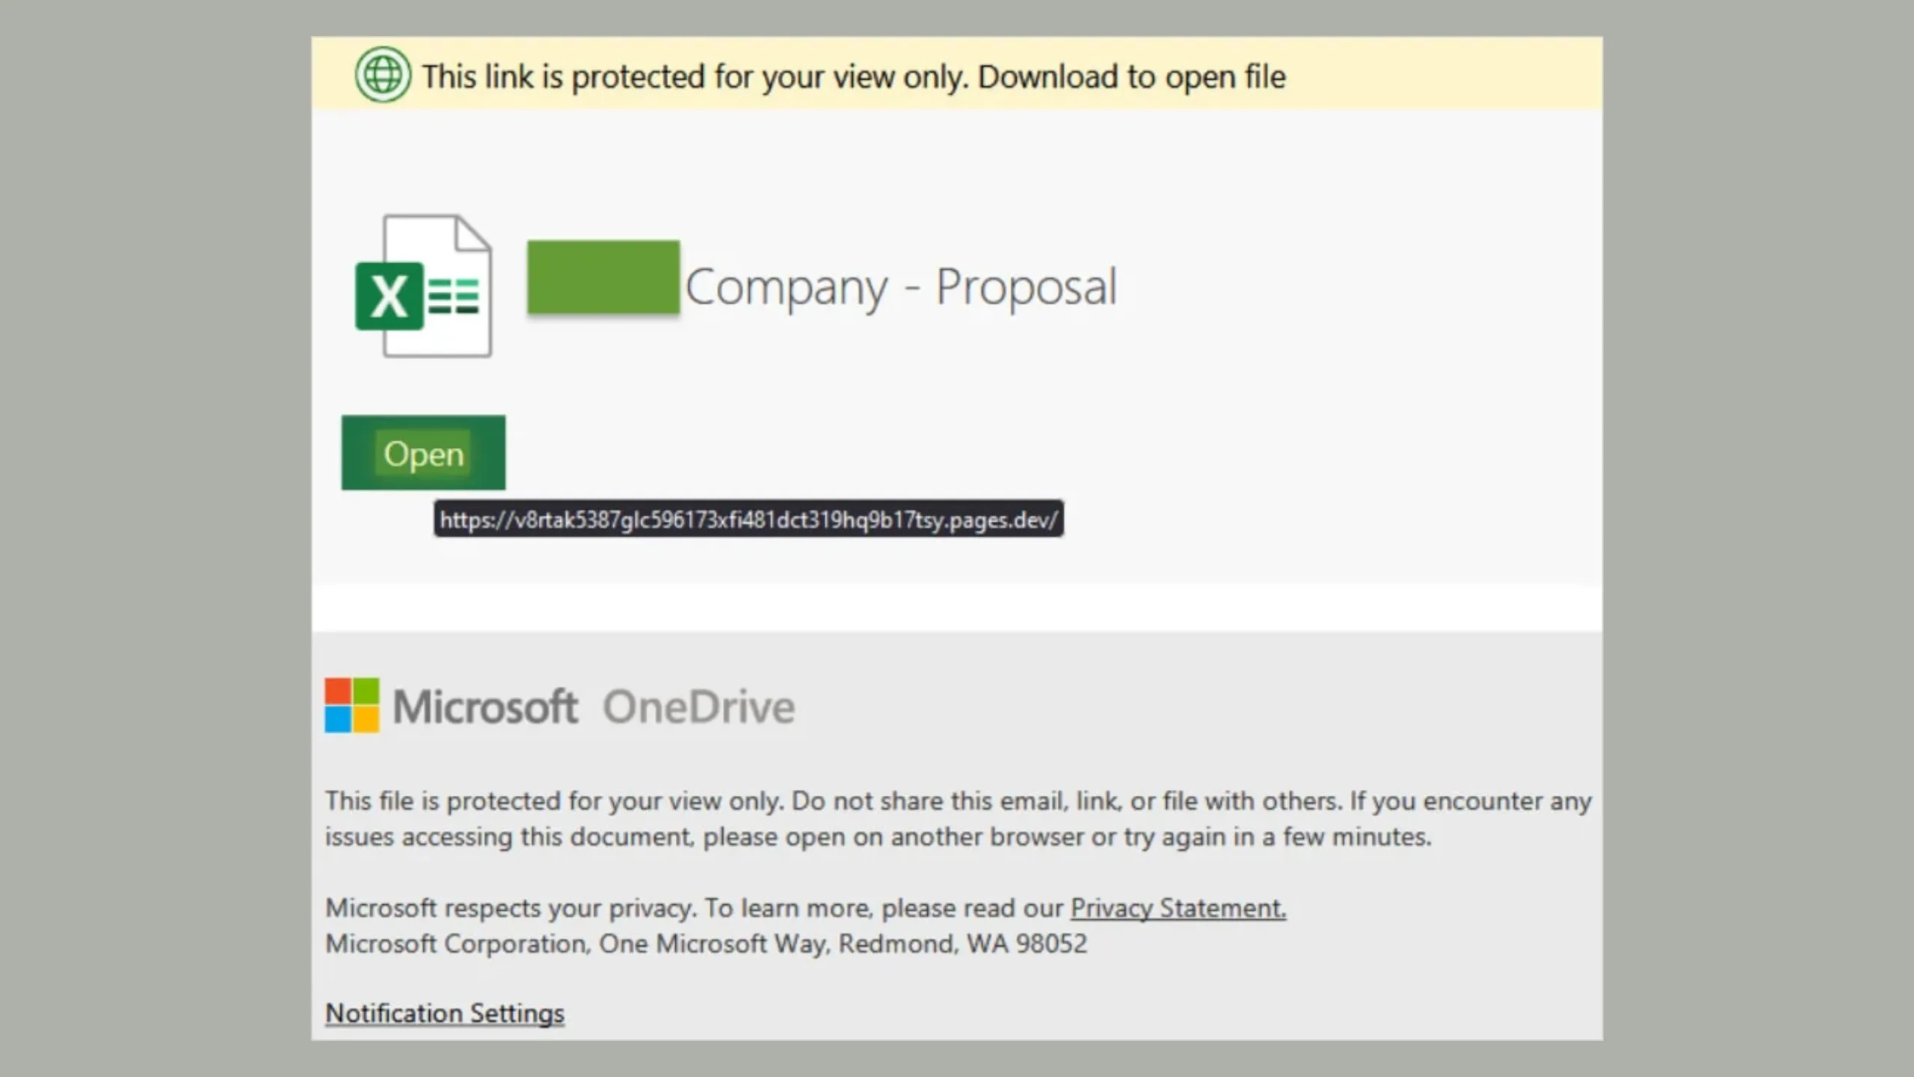The image size is (1914, 1077).
Task: Click the green redaction box before Company
Action: 603,277
